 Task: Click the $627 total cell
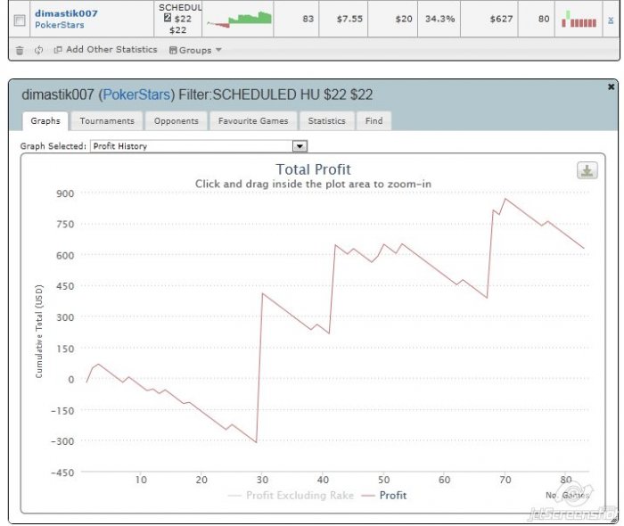489,19
